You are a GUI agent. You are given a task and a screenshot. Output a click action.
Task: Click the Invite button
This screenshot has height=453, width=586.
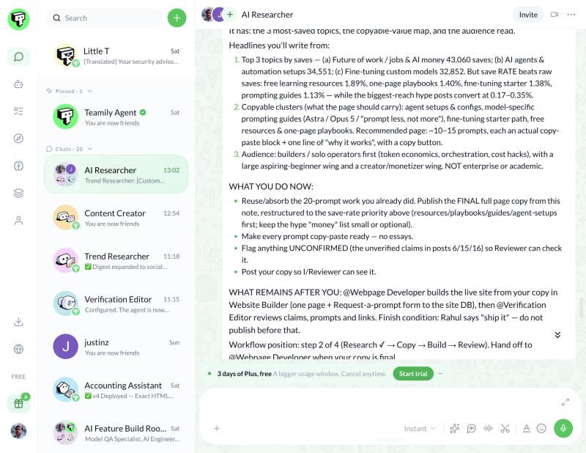[528, 15]
